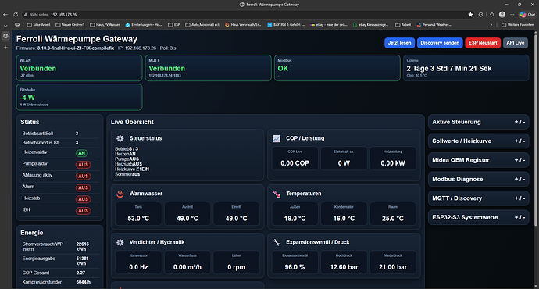Reload the page with the refresh icon
Image resolution: width=539 pixels, height=289 pixels.
tap(16, 14)
